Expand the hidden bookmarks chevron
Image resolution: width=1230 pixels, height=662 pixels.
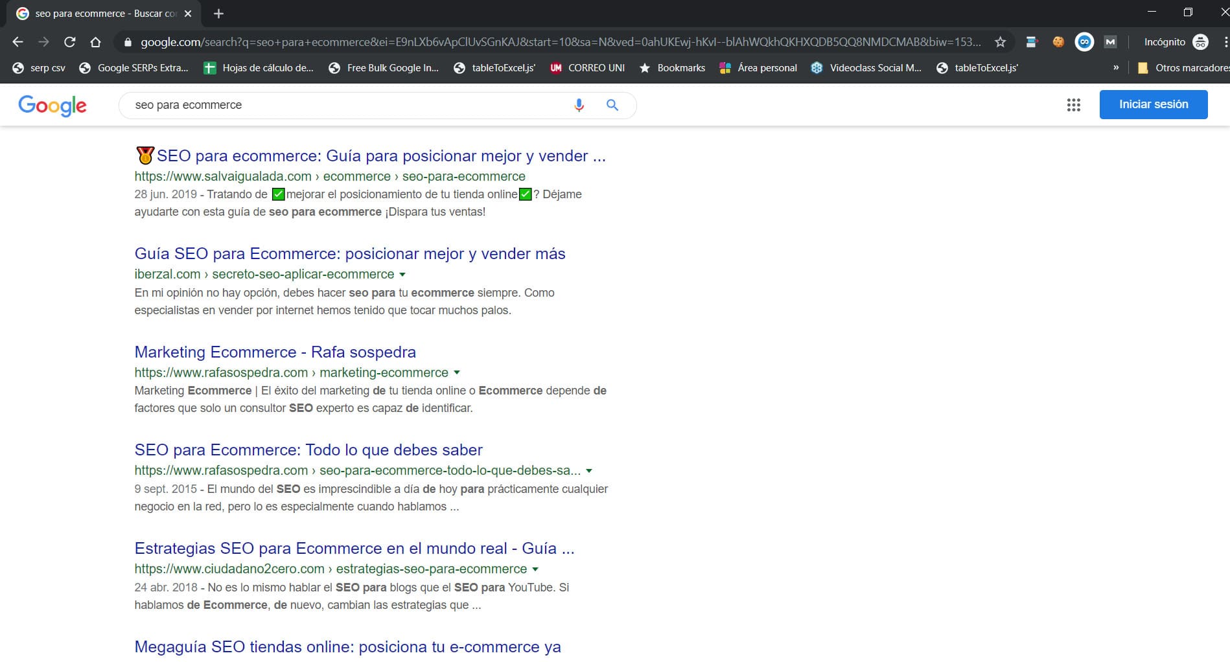[x=1116, y=68]
